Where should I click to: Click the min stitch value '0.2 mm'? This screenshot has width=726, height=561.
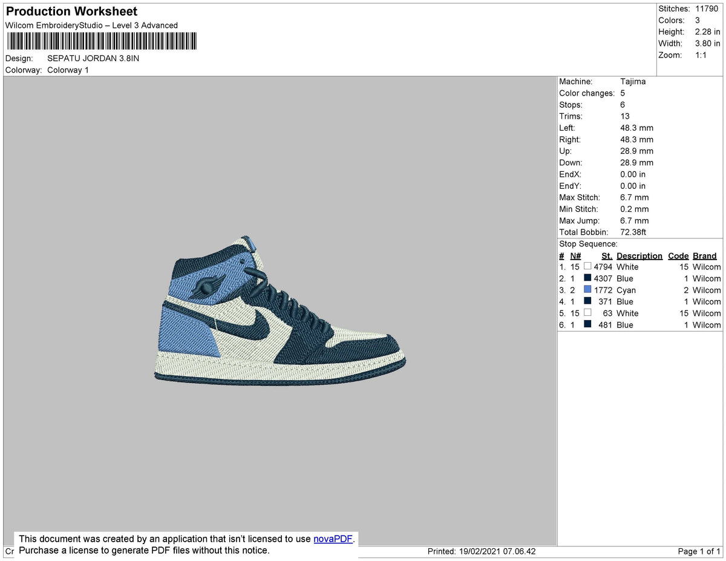coord(634,209)
